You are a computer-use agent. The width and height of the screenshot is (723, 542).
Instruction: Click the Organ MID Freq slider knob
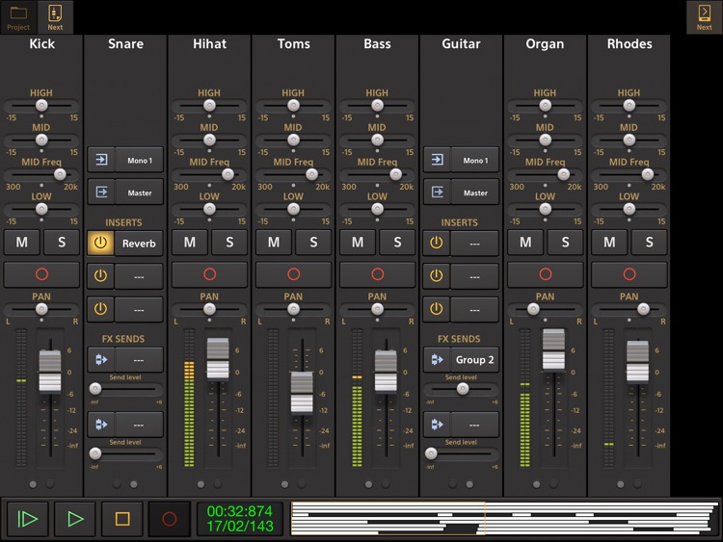563,174
